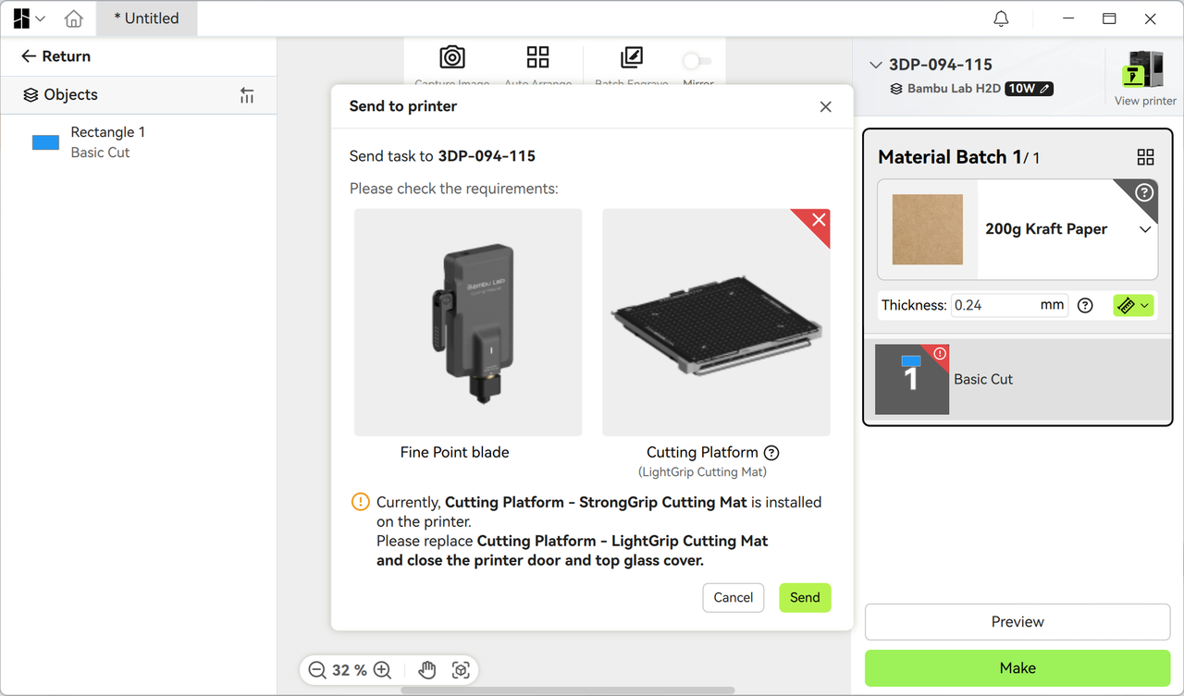Open the 200g Kraft Paper dropdown
This screenshot has height=696, width=1184.
click(1145, 229)
